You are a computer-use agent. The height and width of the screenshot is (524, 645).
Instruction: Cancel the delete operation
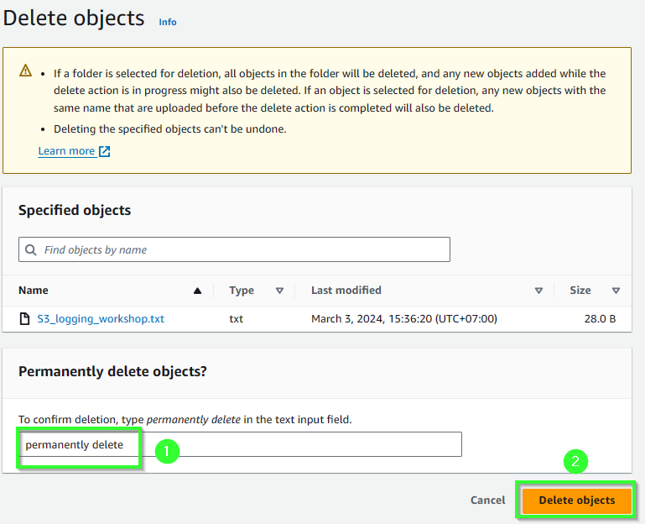pyautogui.click(x=487, y=500)
